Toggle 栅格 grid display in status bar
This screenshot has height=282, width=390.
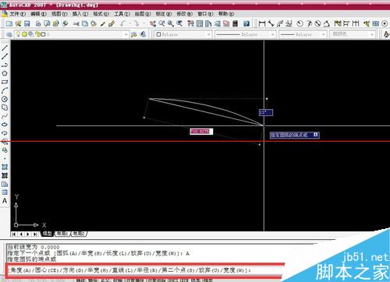pos(92,280)
